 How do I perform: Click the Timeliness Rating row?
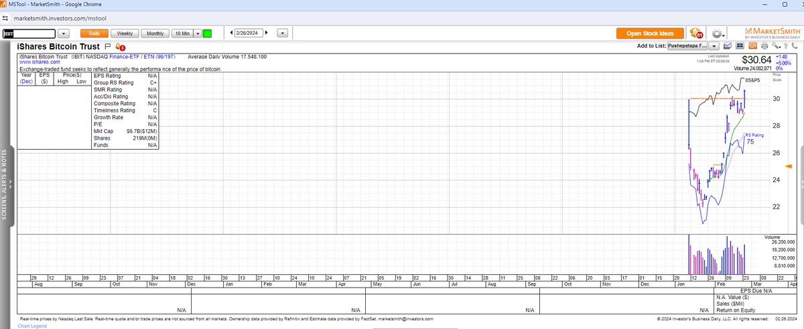point(125,110)
